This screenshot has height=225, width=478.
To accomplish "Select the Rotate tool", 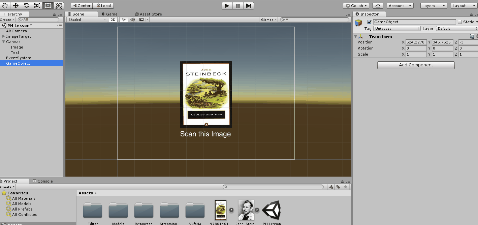I will (x=26, y=5).
